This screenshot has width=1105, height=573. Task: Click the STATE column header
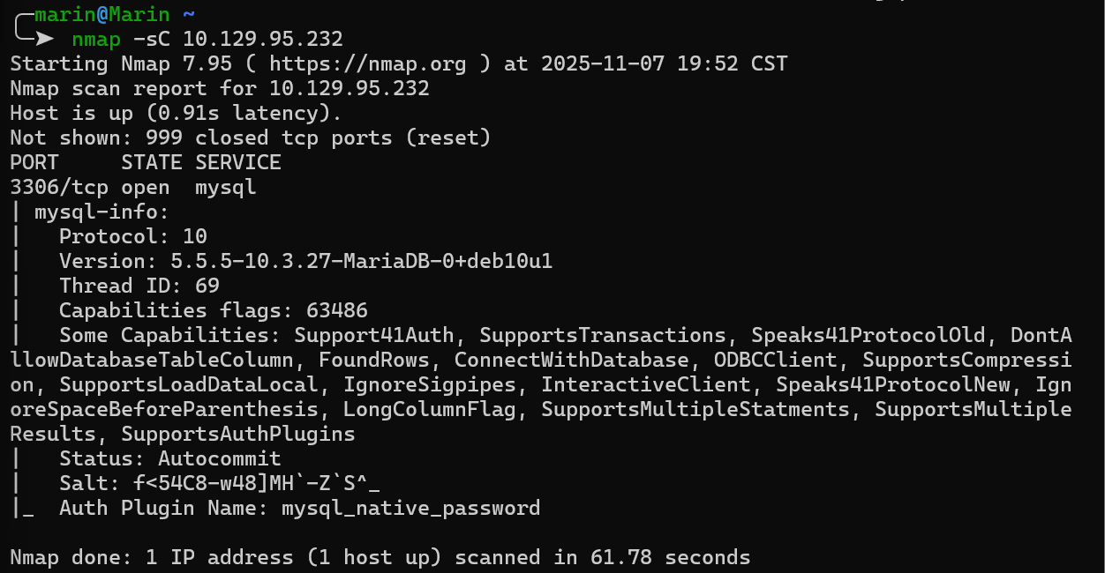point(152,162)
